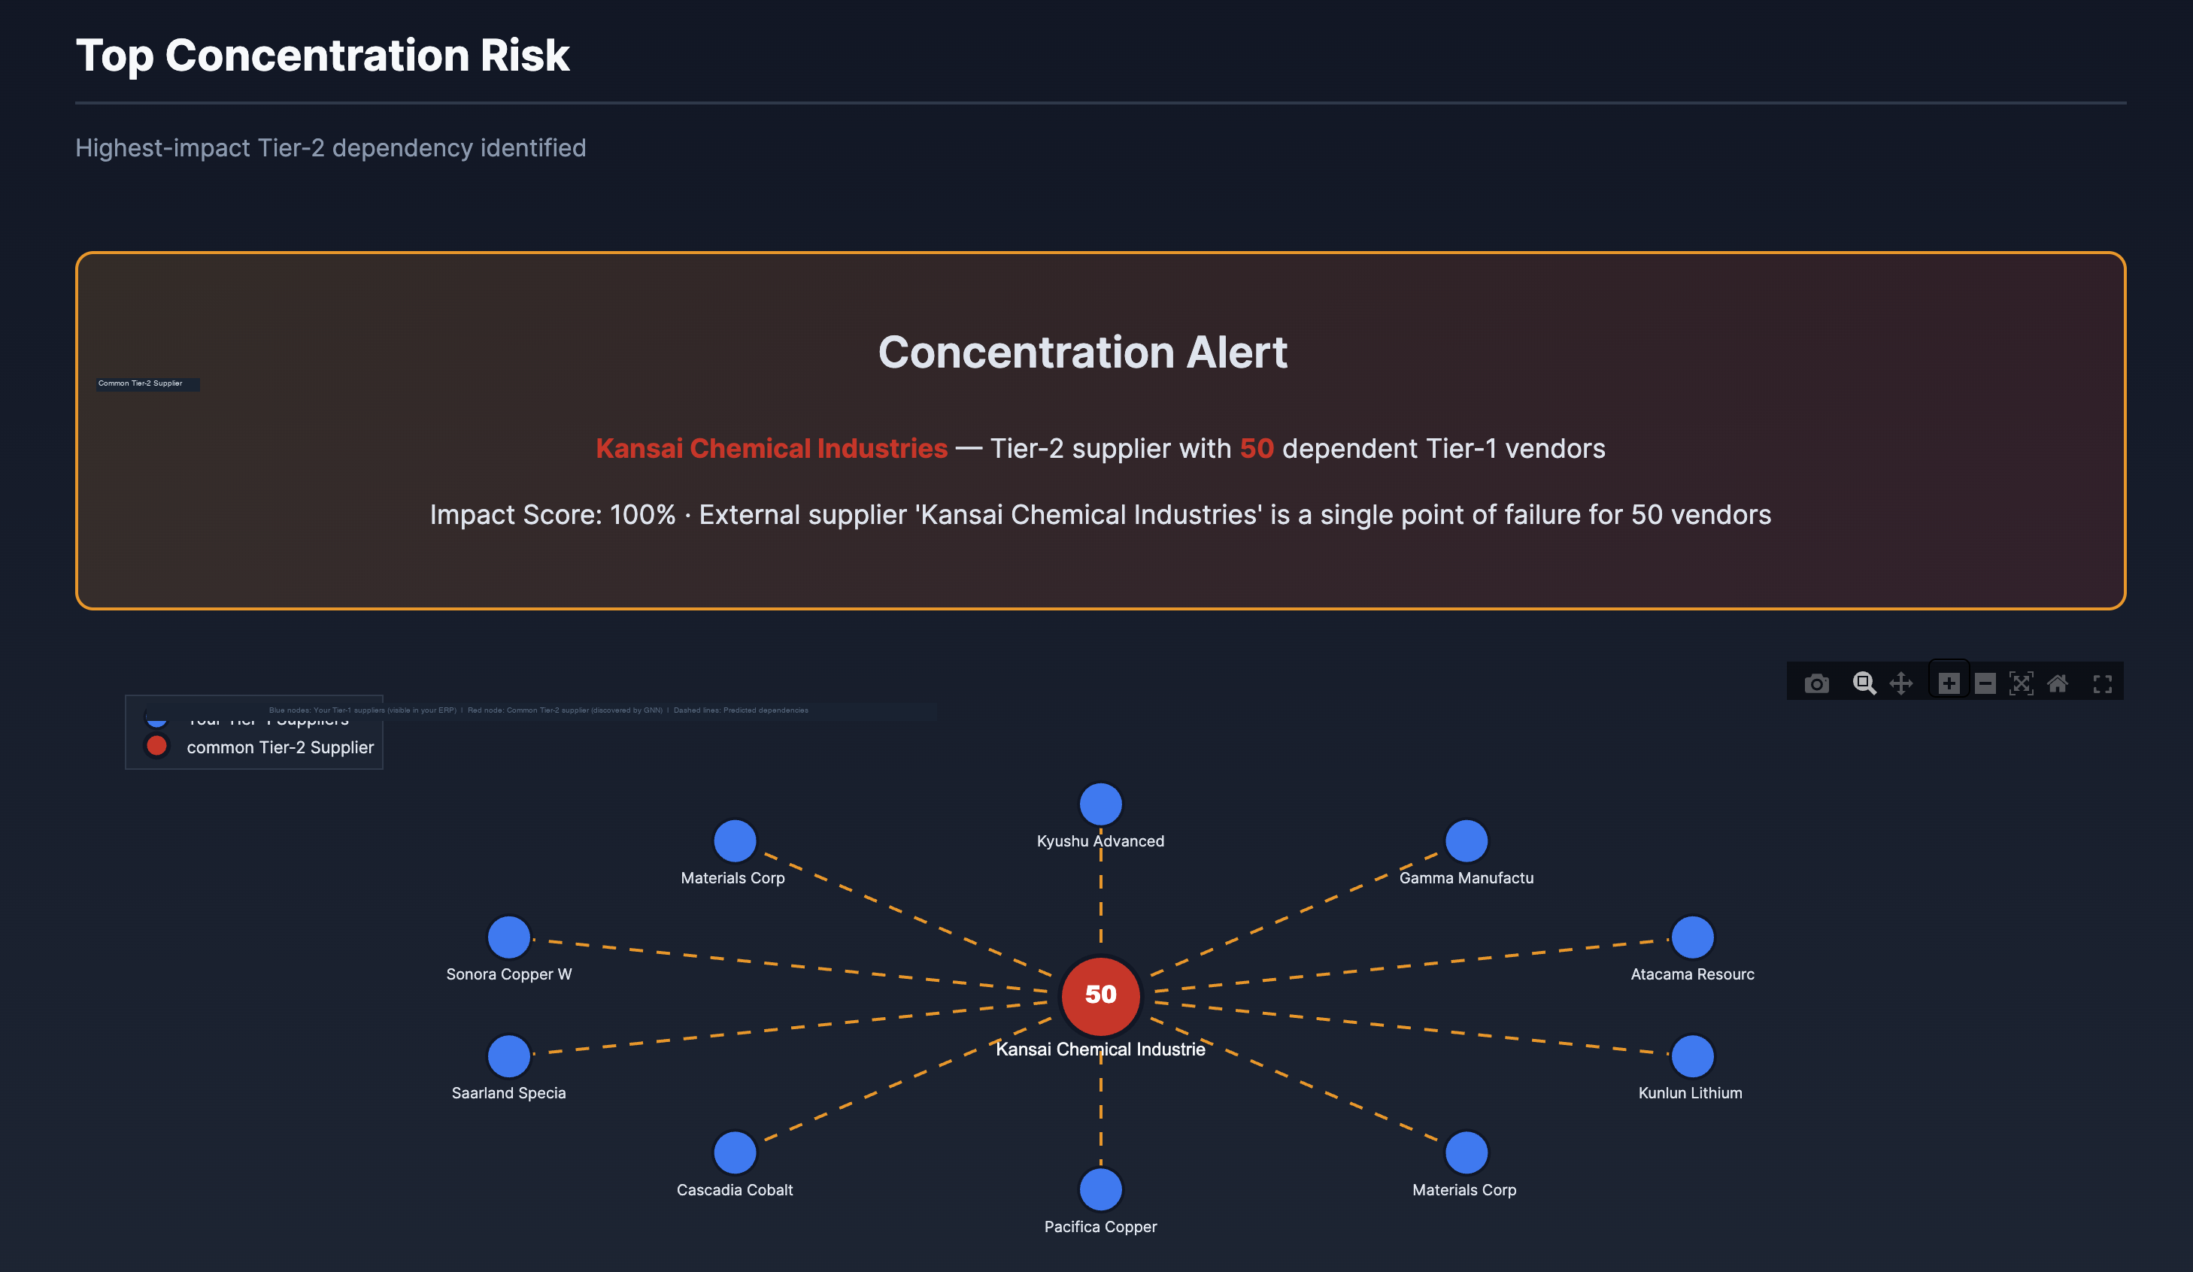Zoom in using the plus icon

click(x=1949, y=684)
